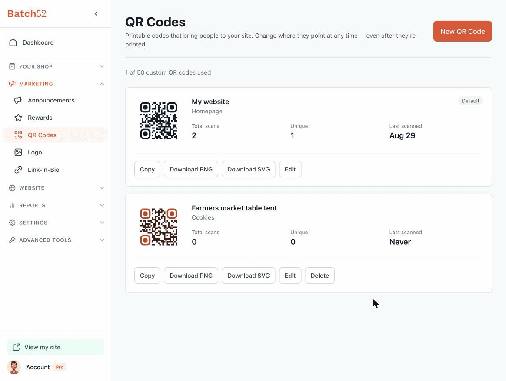This screenshot has width=506, height=381.
Task: Open View my site
Action: (56, 347)
